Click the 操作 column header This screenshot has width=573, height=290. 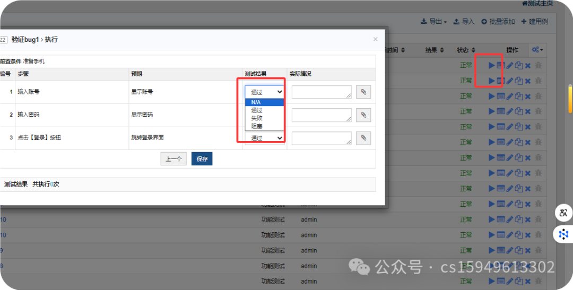(x=512, y=50)
